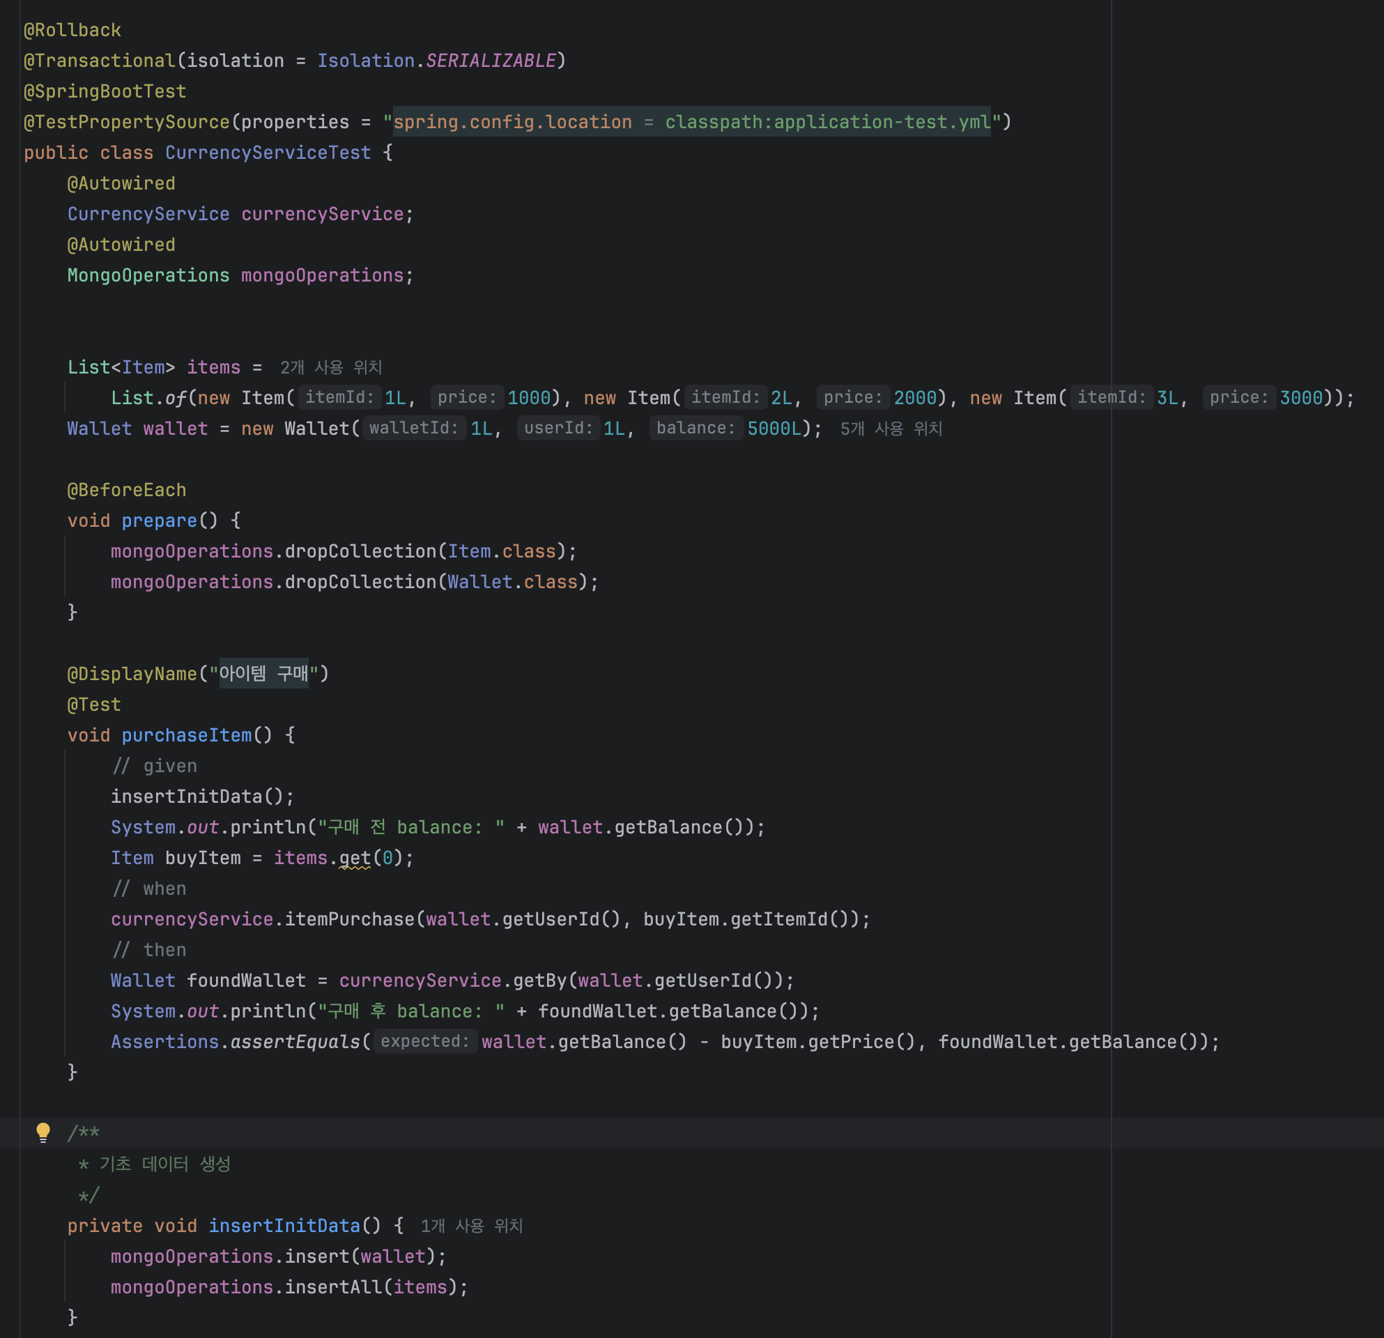Open the '2개 사용 위치' usages hint
This screenshot has width=1384, height=1338.
click(x=331, y=367)
